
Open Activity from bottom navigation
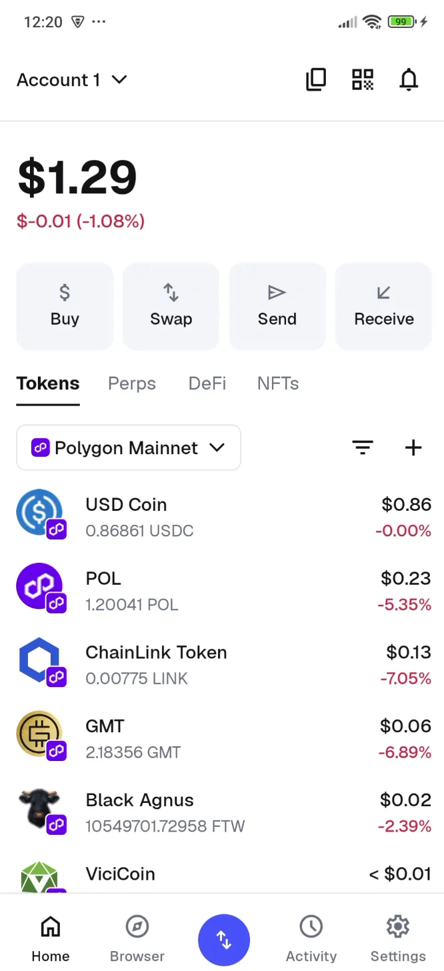pyautogui.click(x=311, y=937)
